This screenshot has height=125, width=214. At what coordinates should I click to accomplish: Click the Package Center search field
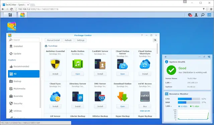(24, 40)
